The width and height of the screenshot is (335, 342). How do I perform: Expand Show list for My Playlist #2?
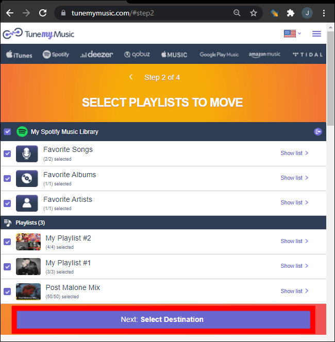294,241
